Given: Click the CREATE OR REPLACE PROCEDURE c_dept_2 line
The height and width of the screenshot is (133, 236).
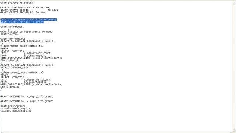Looking at the screenshot, I should [x=27, y=65].
